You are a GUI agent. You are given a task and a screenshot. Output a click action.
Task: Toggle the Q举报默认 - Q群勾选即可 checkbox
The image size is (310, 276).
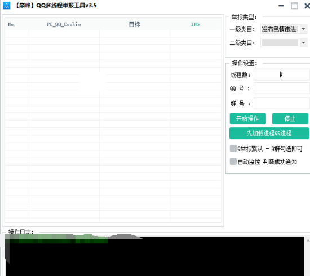pos(233,148)
